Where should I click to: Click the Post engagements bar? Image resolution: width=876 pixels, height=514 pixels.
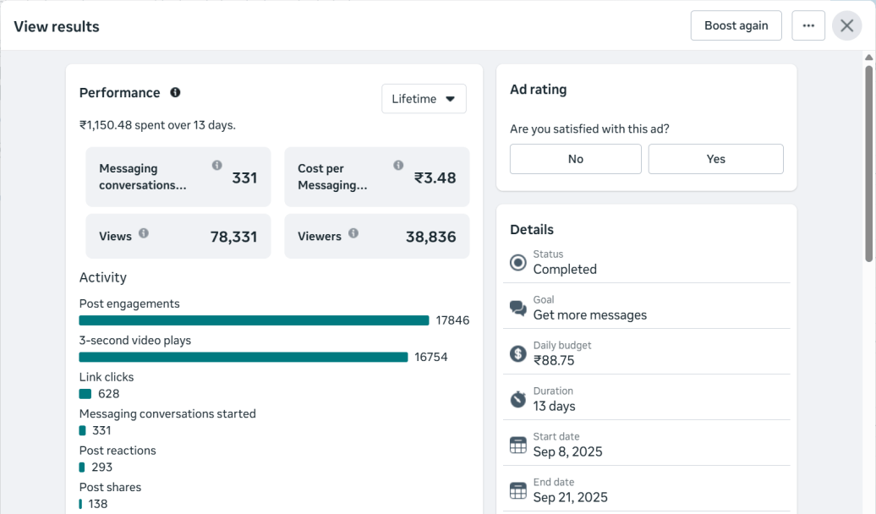[x=255, y=320]
